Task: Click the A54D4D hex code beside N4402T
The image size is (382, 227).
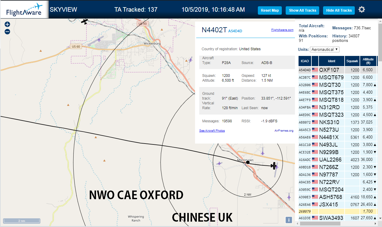Action: (235, 31)
